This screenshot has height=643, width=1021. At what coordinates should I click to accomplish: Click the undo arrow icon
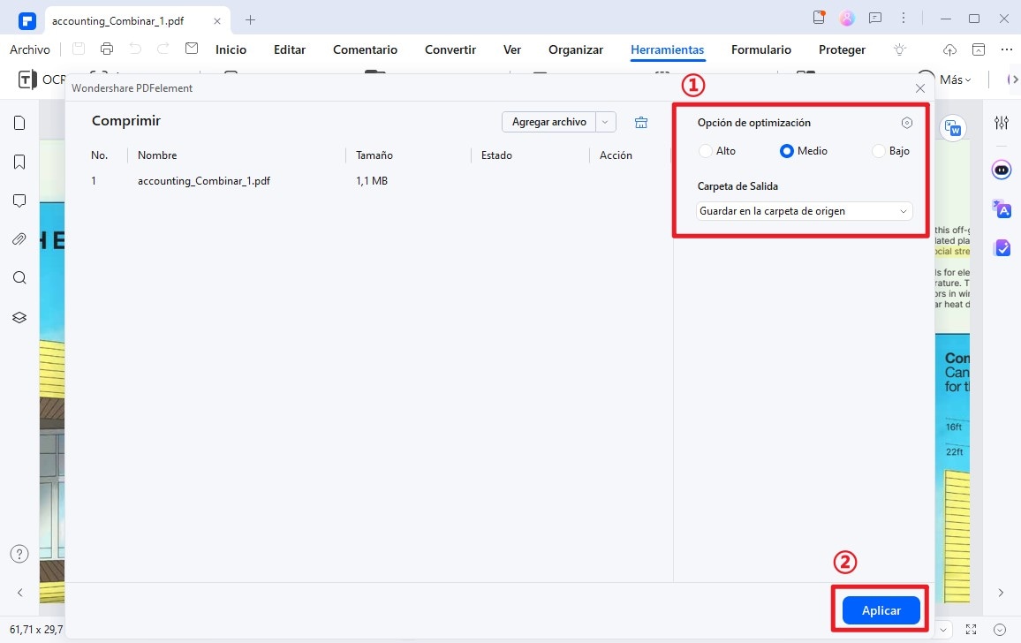pos(135,49)
